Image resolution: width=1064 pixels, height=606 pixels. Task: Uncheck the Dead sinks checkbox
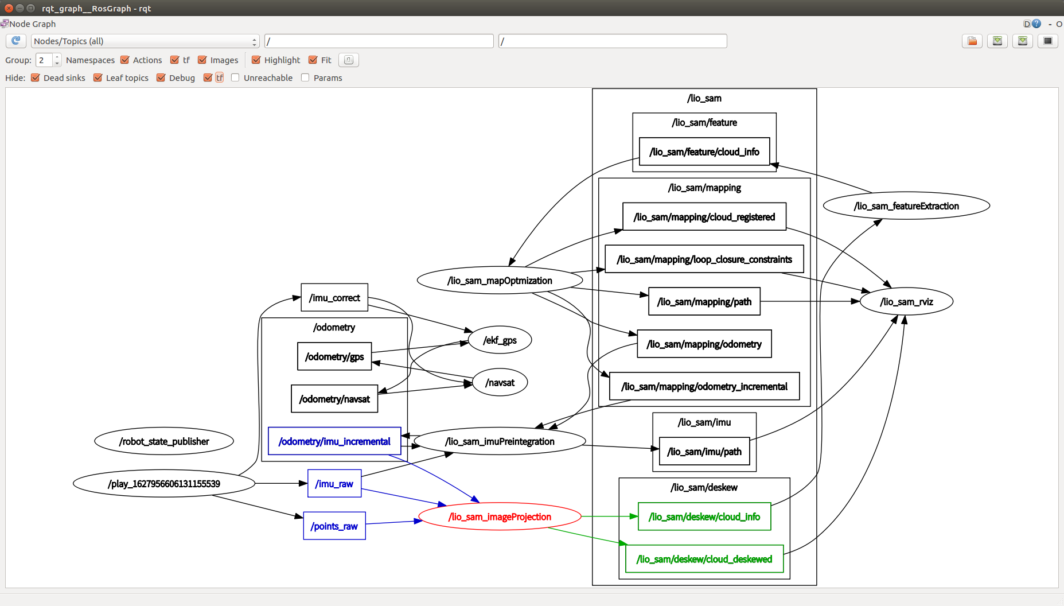36,77
